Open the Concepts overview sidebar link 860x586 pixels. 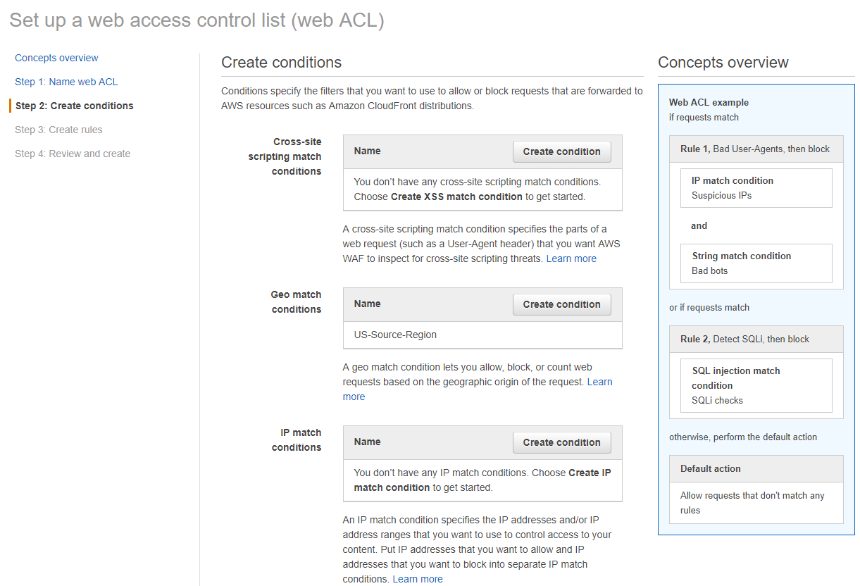click(56, 58)
